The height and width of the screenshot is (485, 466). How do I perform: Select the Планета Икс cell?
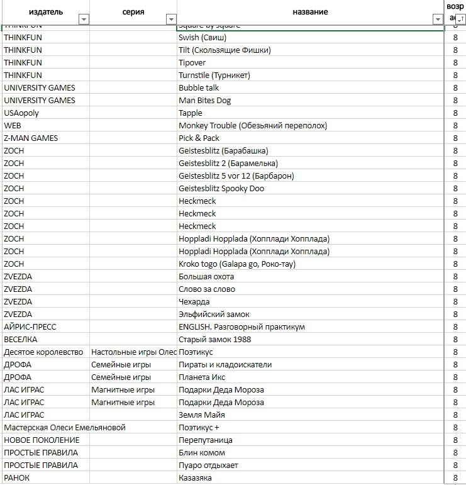point(311,377)
